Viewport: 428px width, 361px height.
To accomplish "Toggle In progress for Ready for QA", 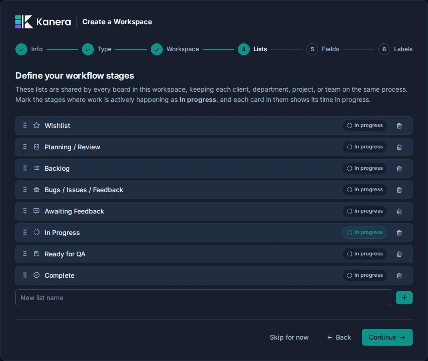I will [x=364, y=254].
